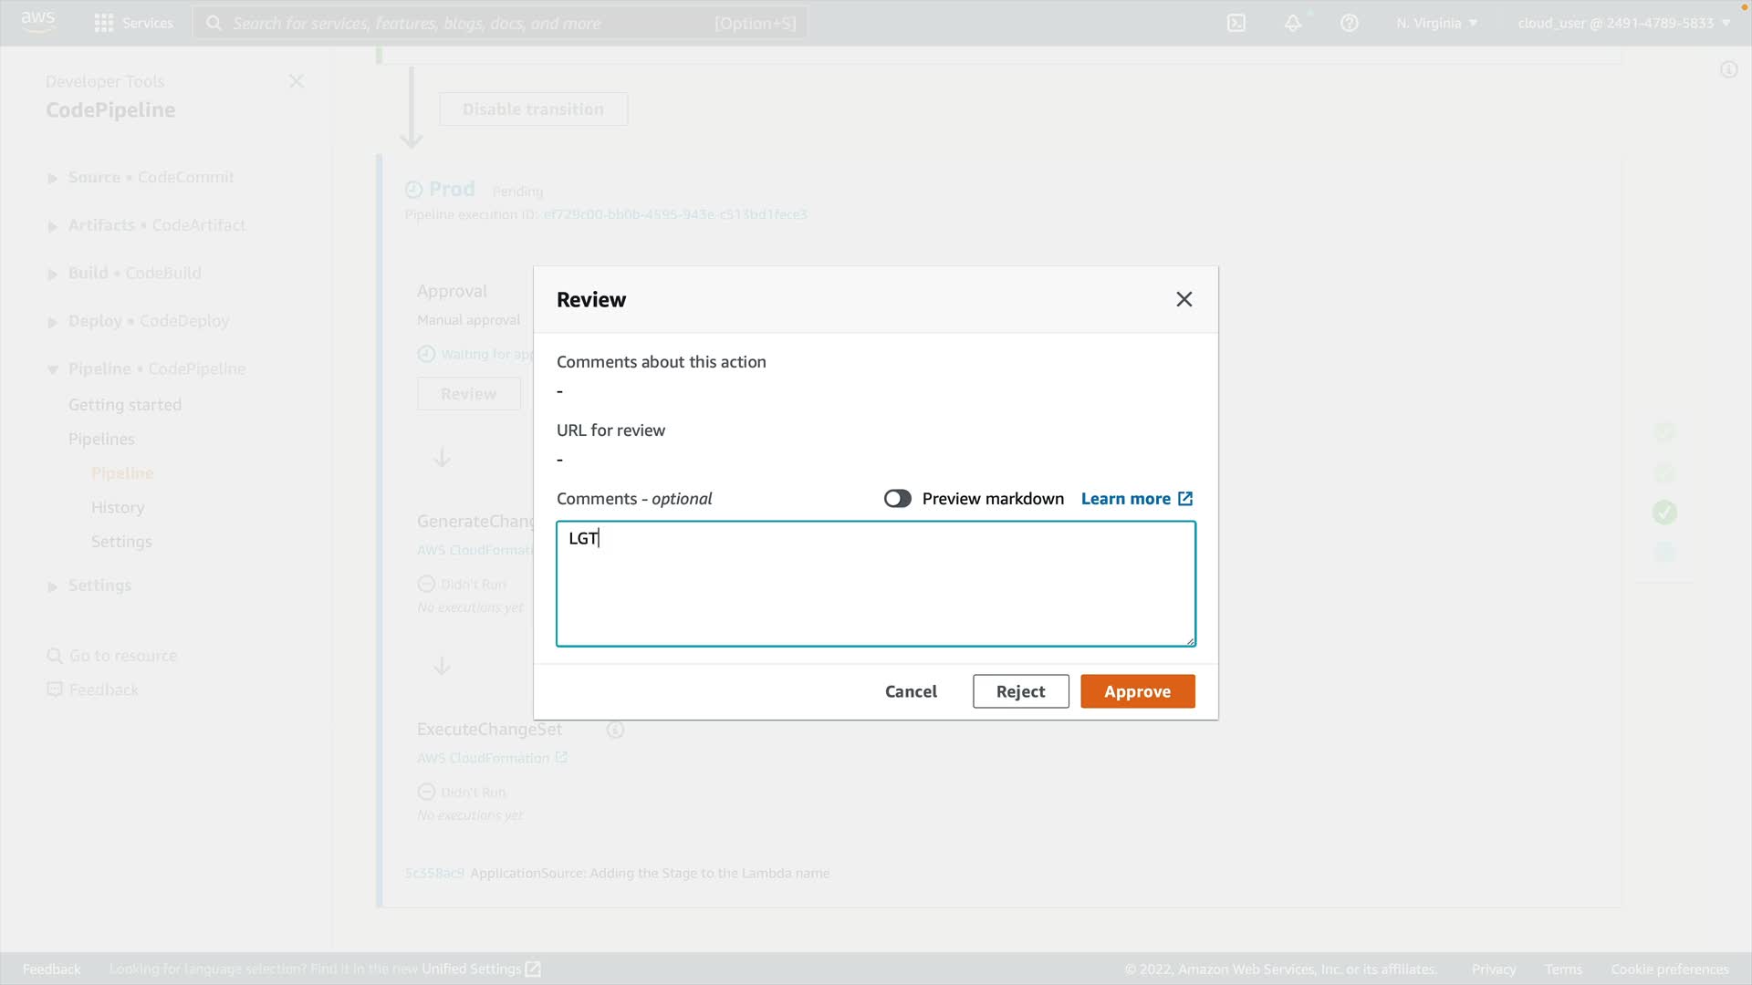1752x985 pixels.
Task: Open the N. Virginia region dropdown
Action: 1436,23
